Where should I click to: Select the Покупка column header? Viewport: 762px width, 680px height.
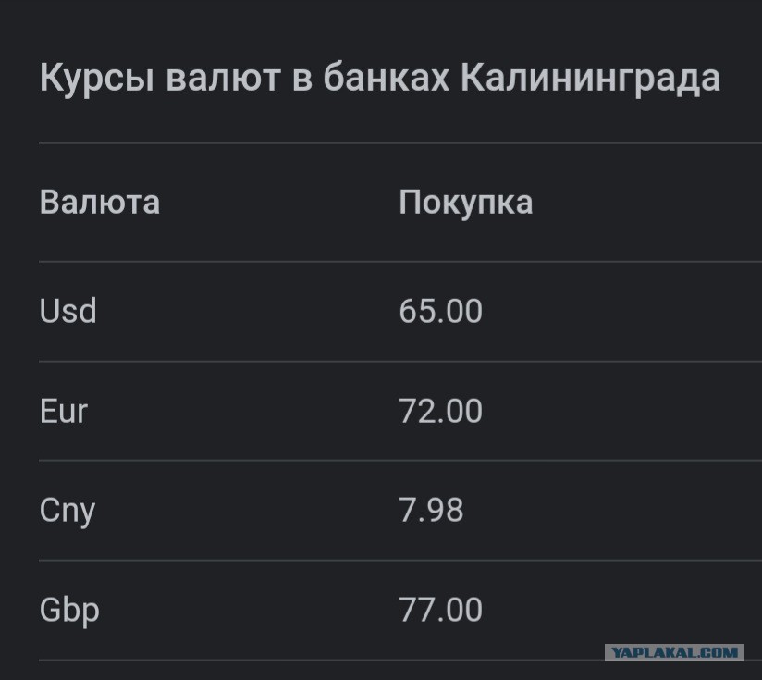[465, 204]
